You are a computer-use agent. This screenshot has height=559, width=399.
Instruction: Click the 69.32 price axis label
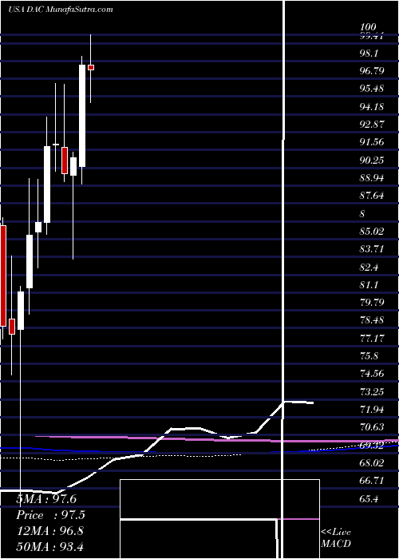point(372,446)
